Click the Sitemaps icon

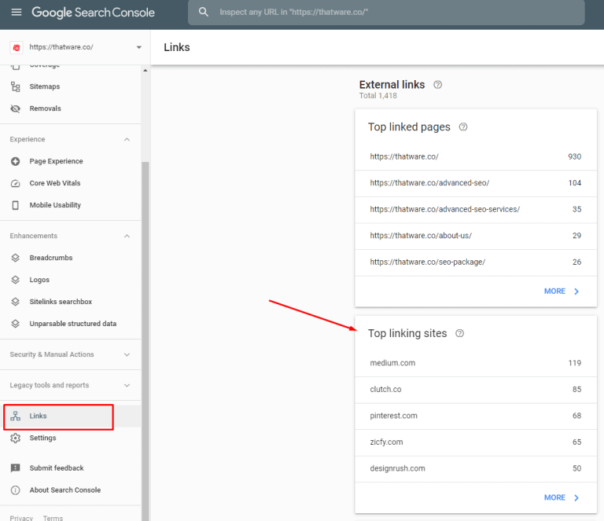(x=16, y=86)
